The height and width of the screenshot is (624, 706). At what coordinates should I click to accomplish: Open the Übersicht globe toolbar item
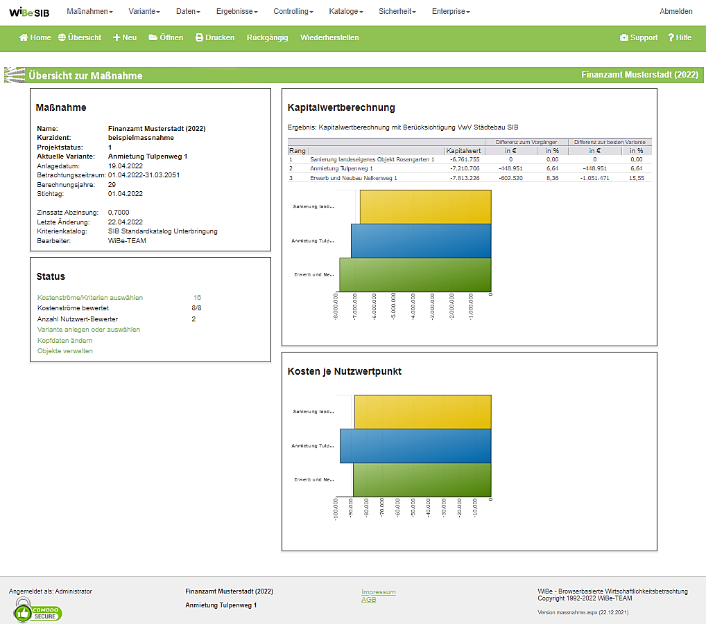pos(80,37)
